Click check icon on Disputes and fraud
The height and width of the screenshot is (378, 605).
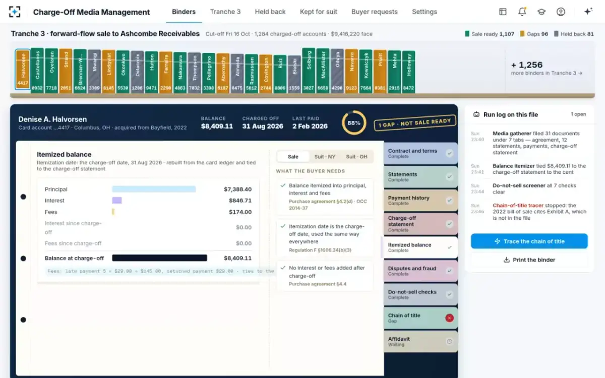(x=449, y=271)
